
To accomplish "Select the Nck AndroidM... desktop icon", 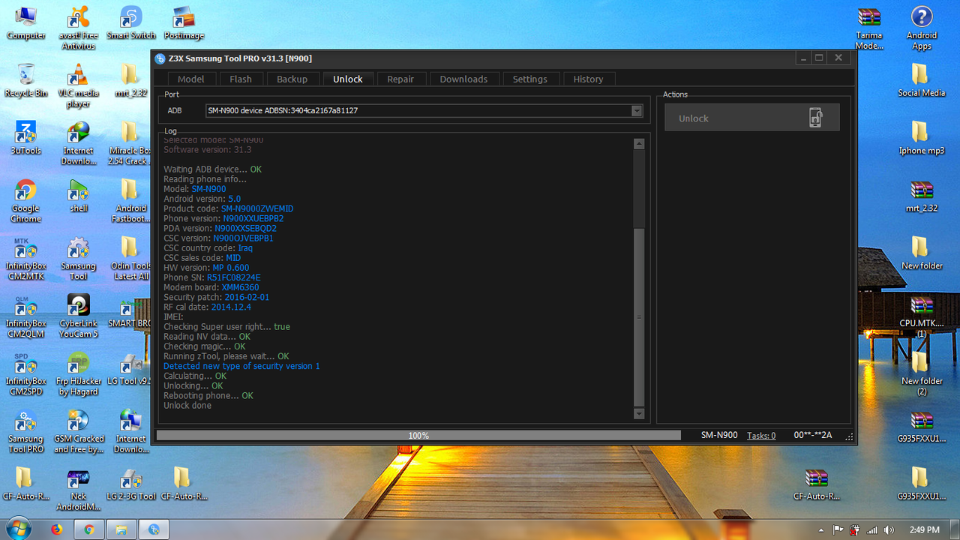I will point(78,490).
